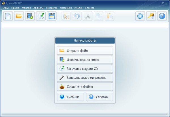Click the Copy toolbar icon
This screenshot has width=170, height=117.
99,16
